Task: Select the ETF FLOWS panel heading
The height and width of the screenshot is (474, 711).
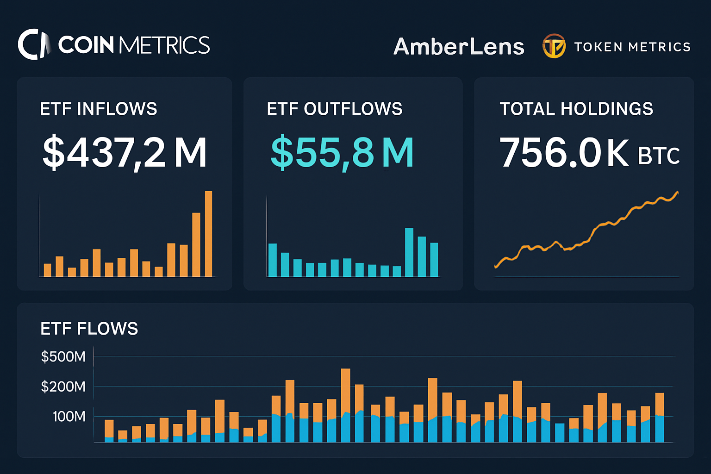Action: 89,329
